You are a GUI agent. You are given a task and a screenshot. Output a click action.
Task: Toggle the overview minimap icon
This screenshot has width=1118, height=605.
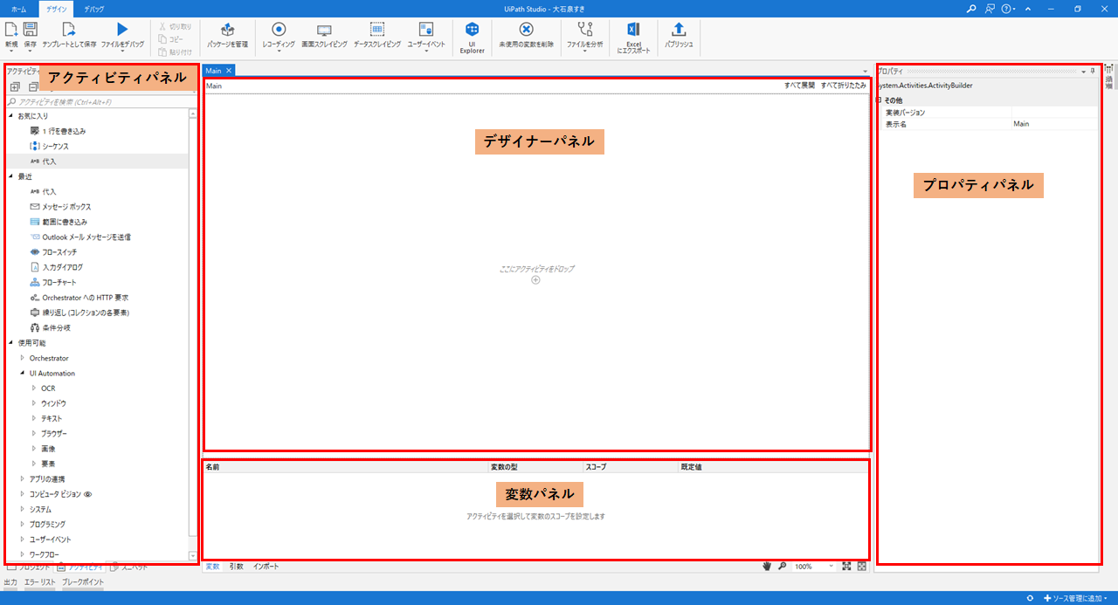[x=862, y=567]
